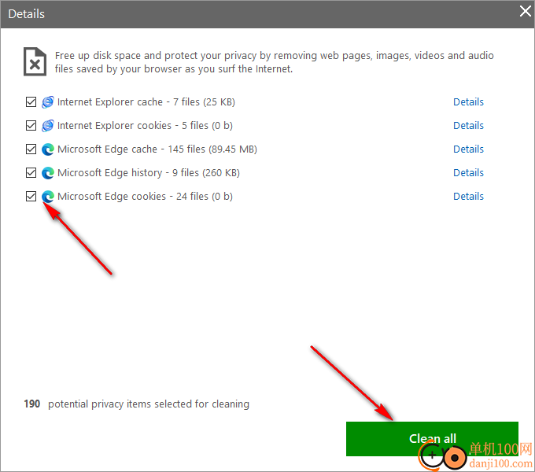Uncheck the Microsoft Edge cookies checkbox
This screenshot has height=472, width=535.
pos(31,196)
